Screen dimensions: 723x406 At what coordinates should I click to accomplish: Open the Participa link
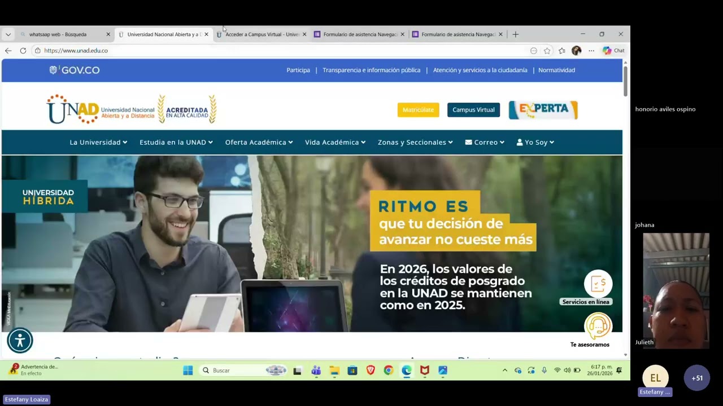[298, 70]
